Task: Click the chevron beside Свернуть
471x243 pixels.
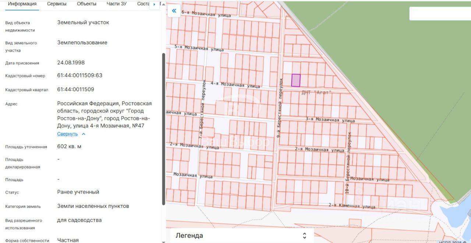Action: point(84,134)
